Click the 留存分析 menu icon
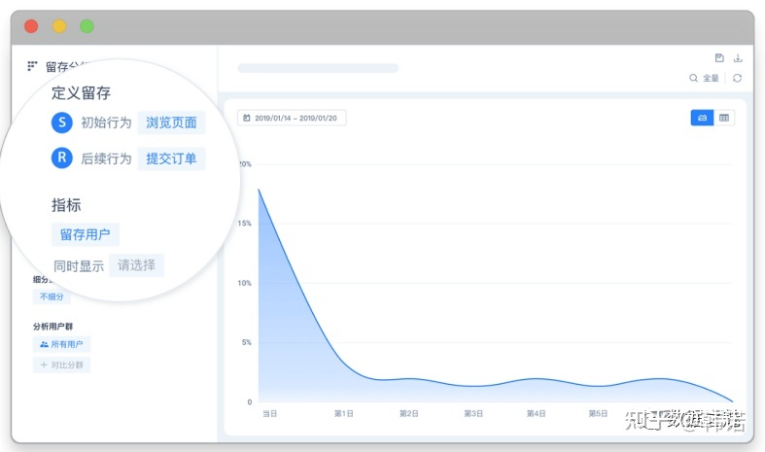Viewport: 765px width, 452px height. [32, 66]
